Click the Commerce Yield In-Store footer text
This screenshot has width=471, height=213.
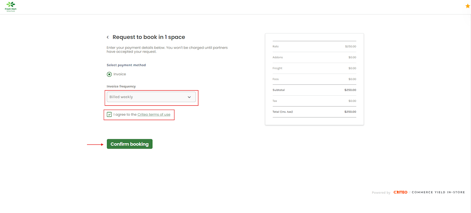tap(438, 192)
